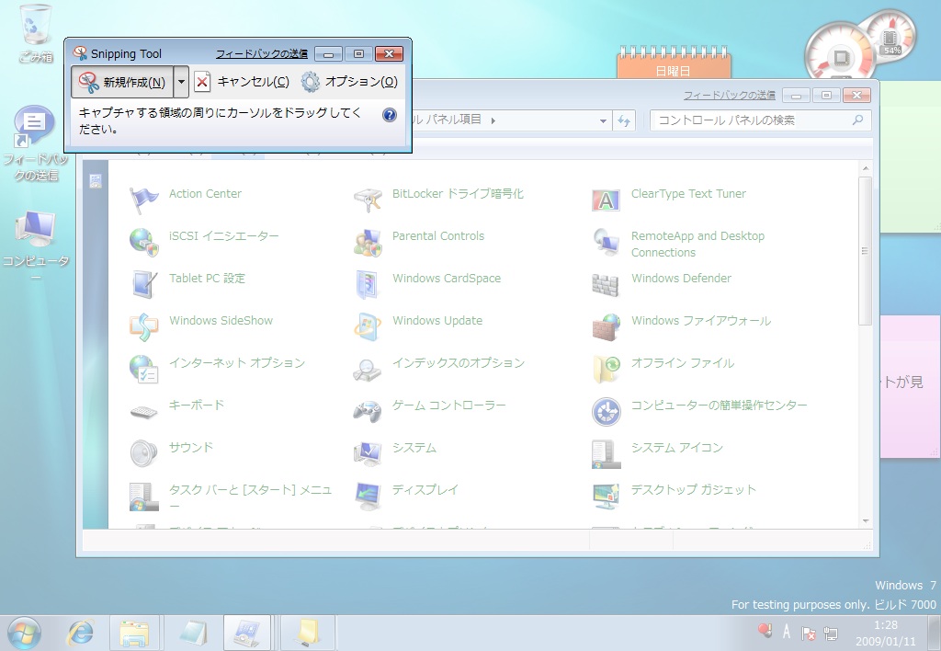Viewport: 941px width, 651px height.
Task: Open iSCSI イニシエーター icon
Action: point(143,242)
